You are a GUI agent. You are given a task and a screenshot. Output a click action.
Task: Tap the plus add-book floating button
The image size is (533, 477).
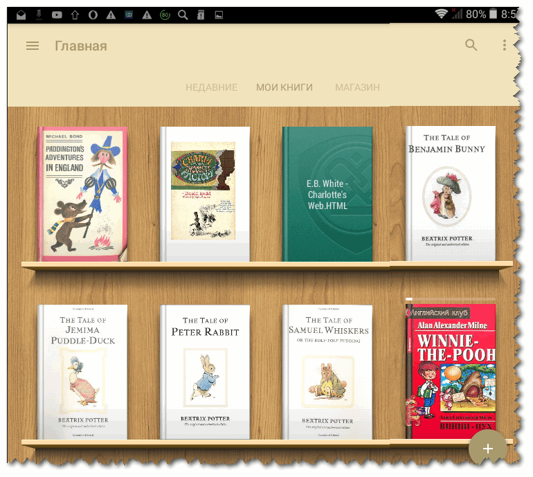click(x=488, y=449)
